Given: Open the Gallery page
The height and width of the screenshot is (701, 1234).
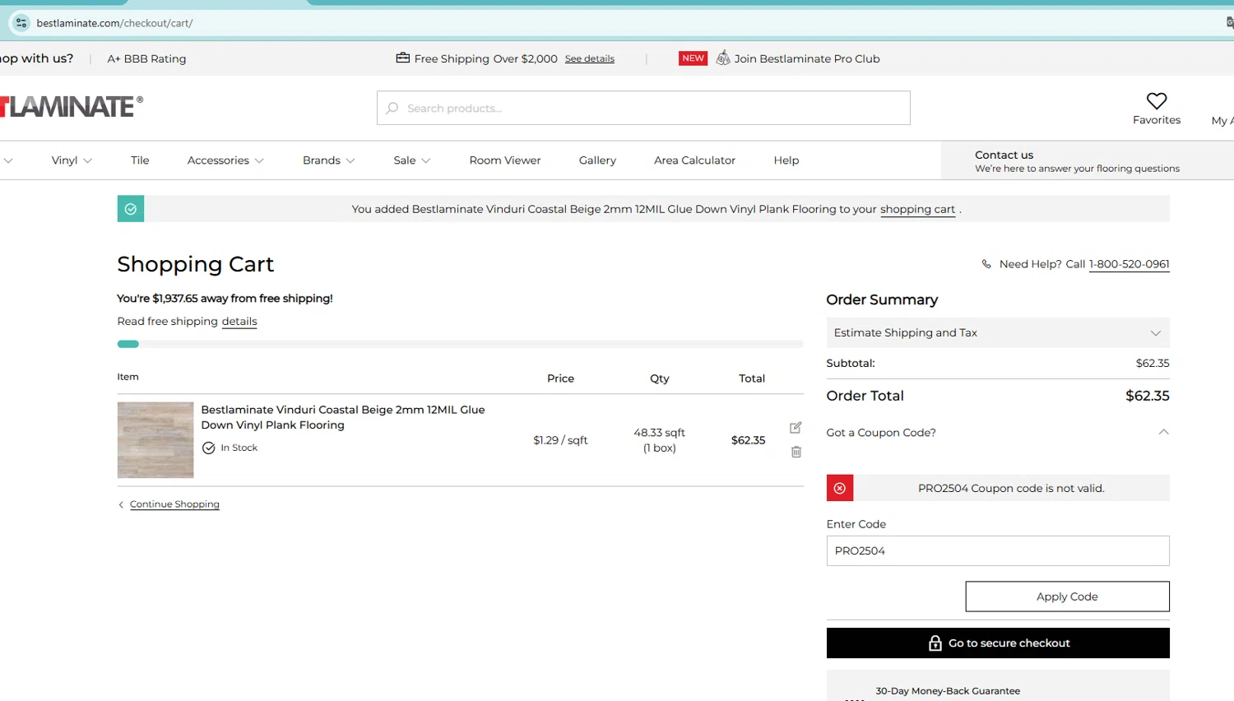Looking at the screenshot, I should click(x=597, y=160).
